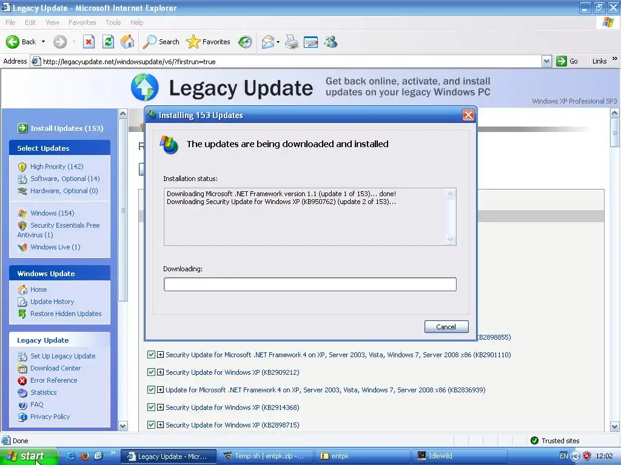Viewport: 621px width, 465px height.
Task: Click the Windows flag icon in sidebar
Action: [x=22, y=213]
